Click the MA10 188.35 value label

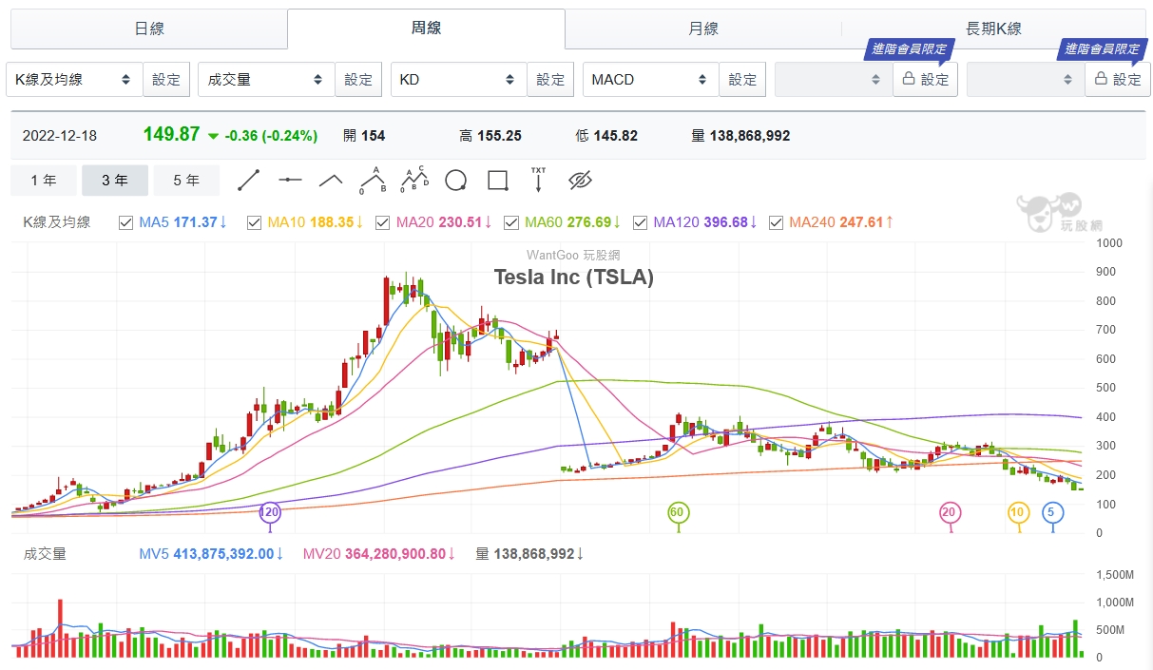(317, 222)
